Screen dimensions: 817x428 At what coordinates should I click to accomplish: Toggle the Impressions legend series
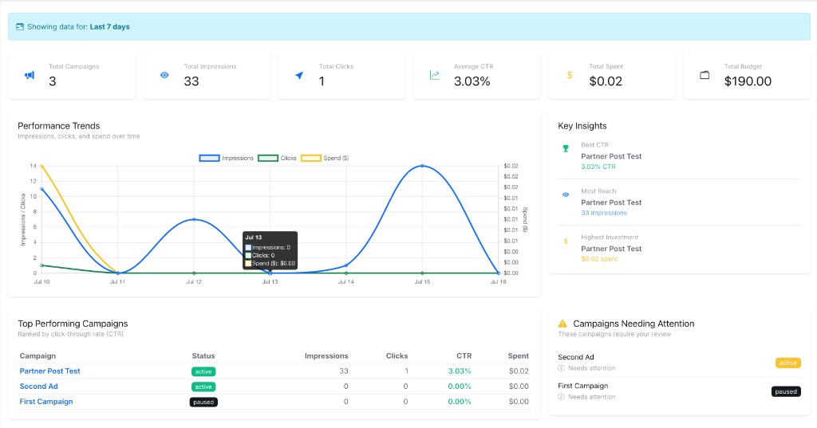tap(227, 158)
